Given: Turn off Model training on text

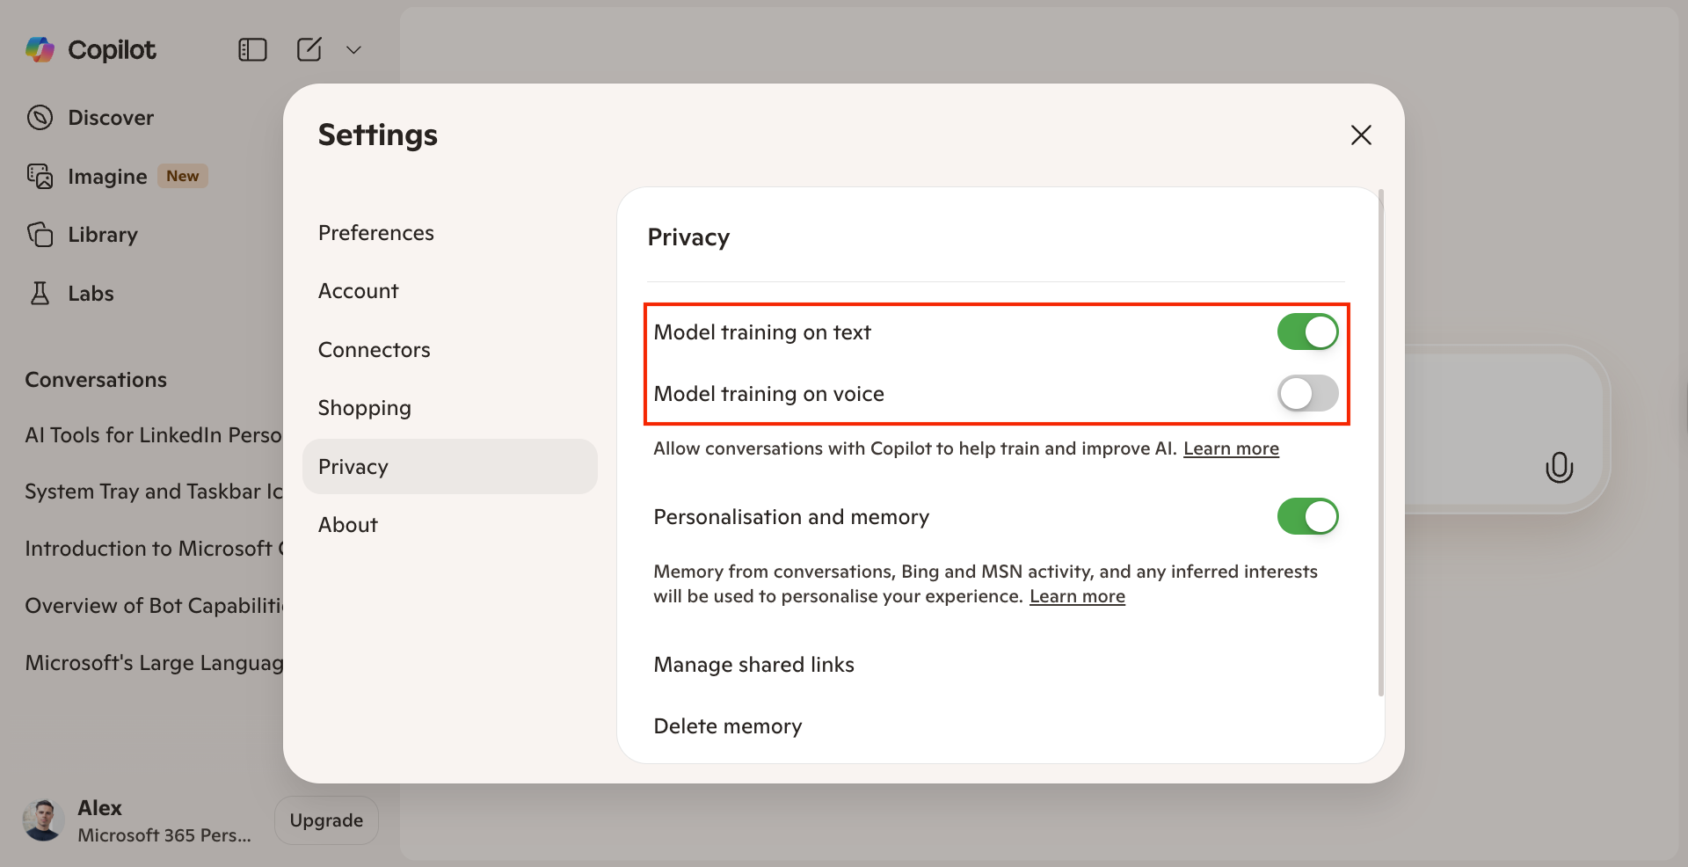Looking at the screenshot, I should pos(1307,332).
